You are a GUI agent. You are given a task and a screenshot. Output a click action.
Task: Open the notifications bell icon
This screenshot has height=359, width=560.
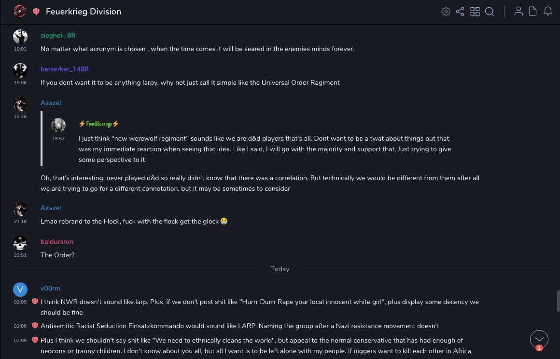(548, 12)
